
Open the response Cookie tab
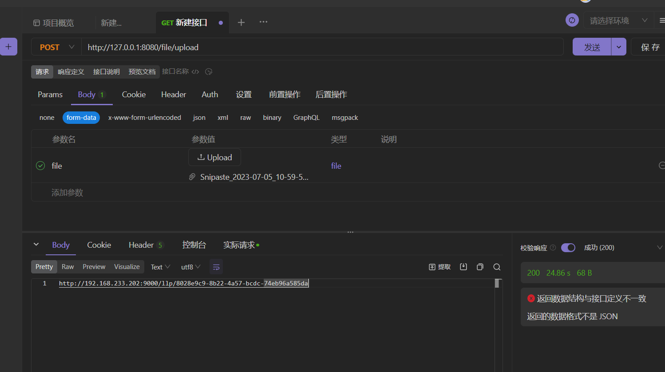(99, 245)
